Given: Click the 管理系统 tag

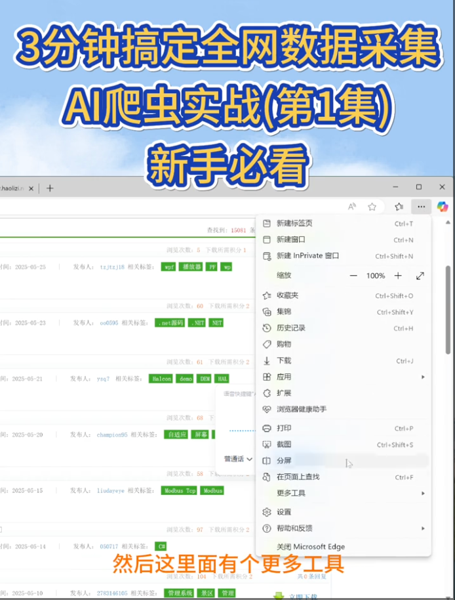Looking at the screenshot, I should click(179, 593).
